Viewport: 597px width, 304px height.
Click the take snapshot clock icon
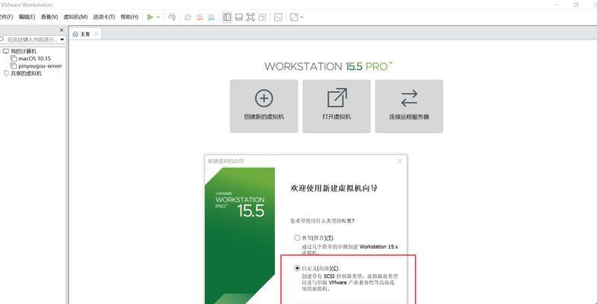[187, 17]
